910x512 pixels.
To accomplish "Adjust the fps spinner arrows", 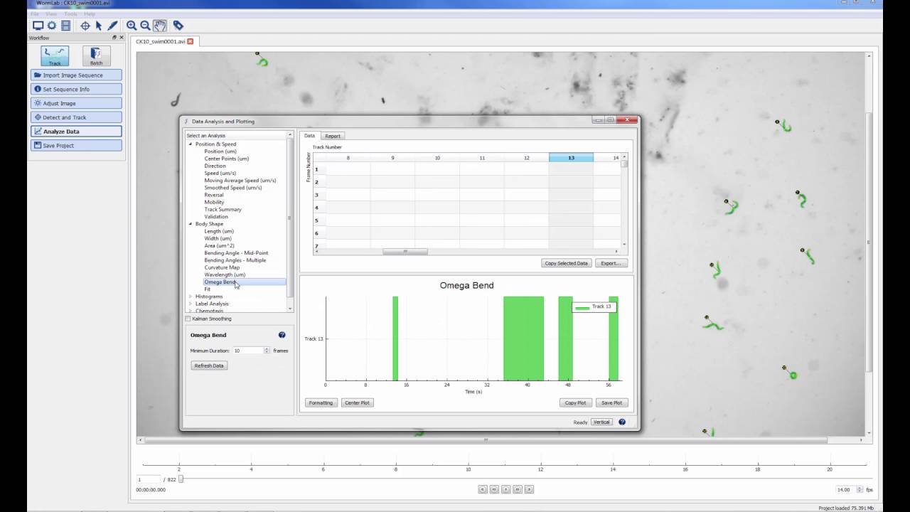I will click(860, 489).
